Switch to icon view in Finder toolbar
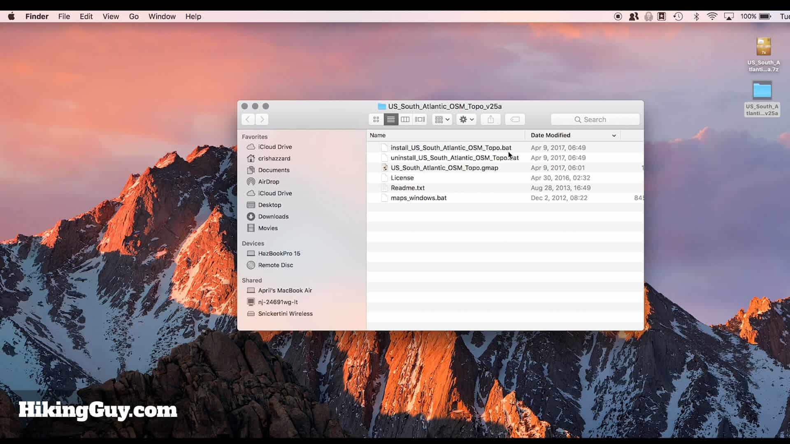790x444 pixels. coord(376,120)
